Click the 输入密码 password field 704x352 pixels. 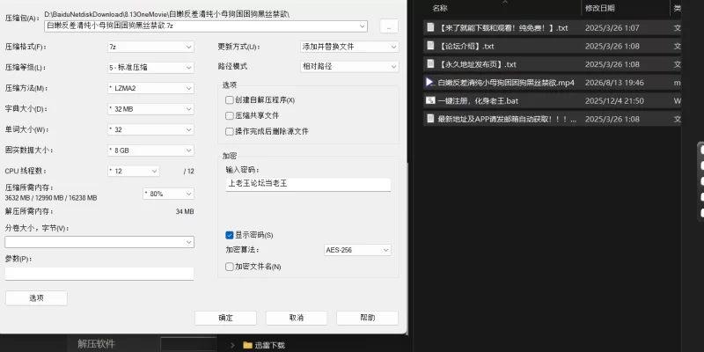(x=308, y=185)
